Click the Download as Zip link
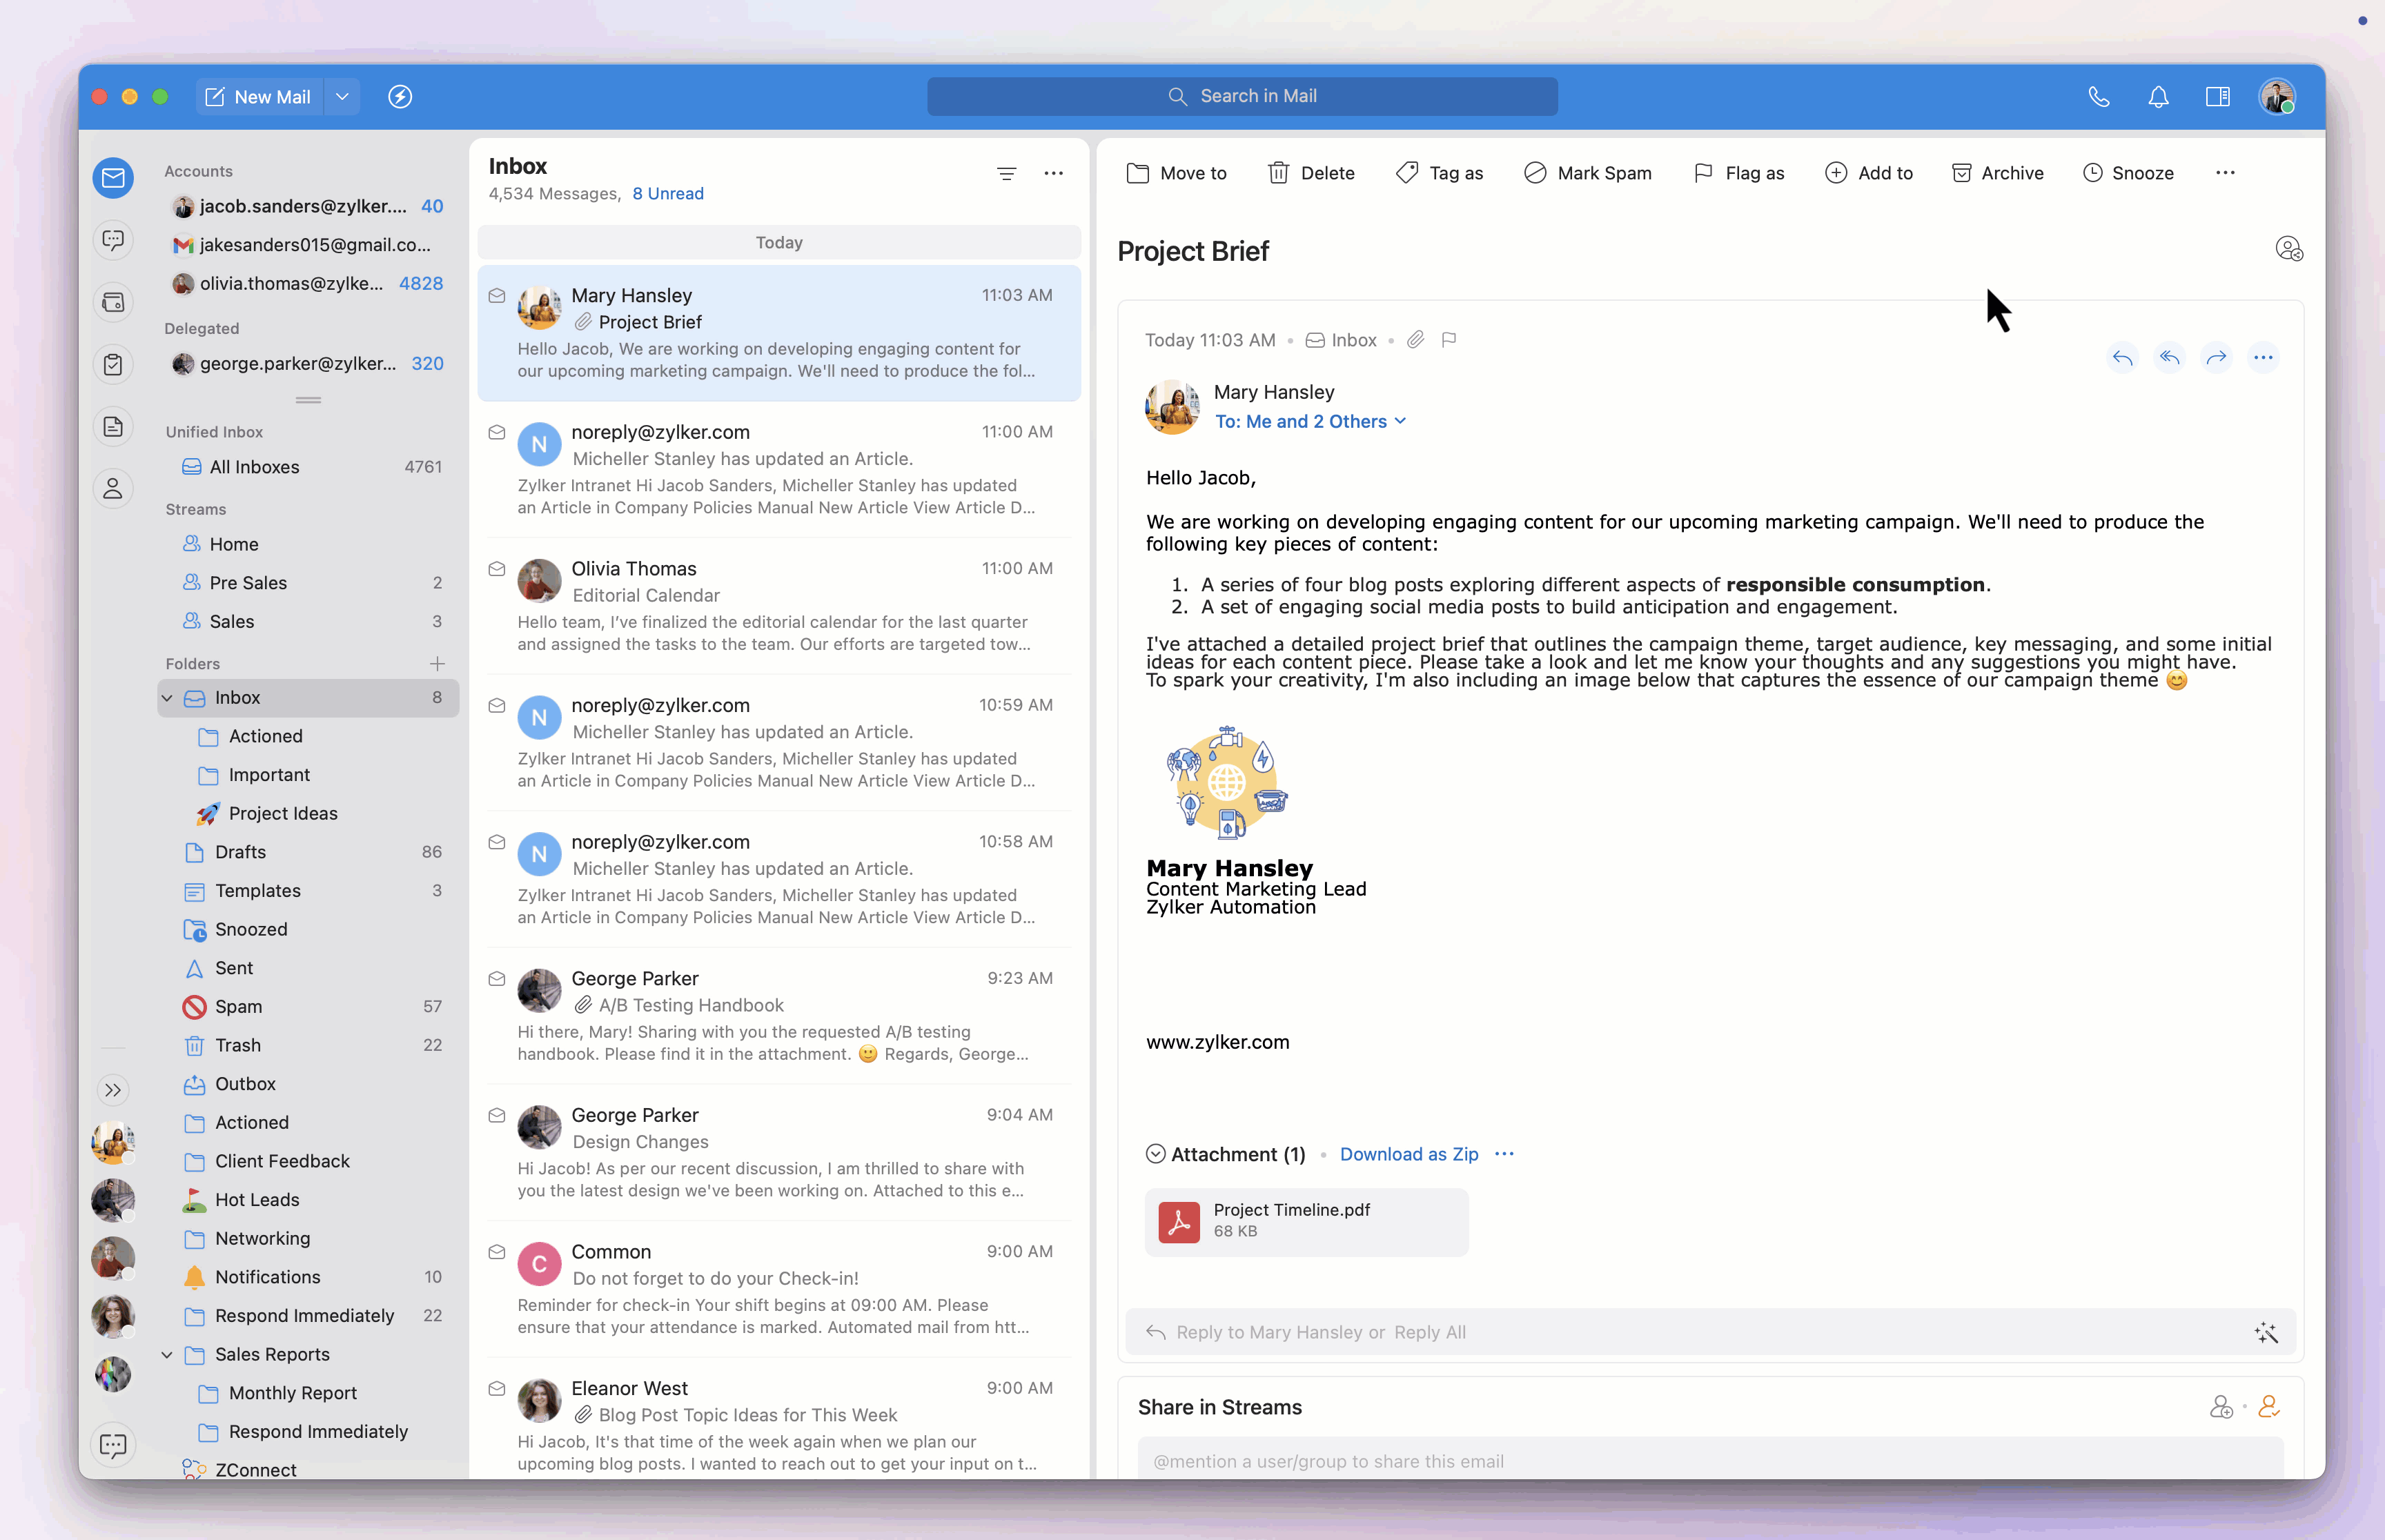This screenshot has height=1540, width=2385. pyautogui.click(x=1408, y=1154)
